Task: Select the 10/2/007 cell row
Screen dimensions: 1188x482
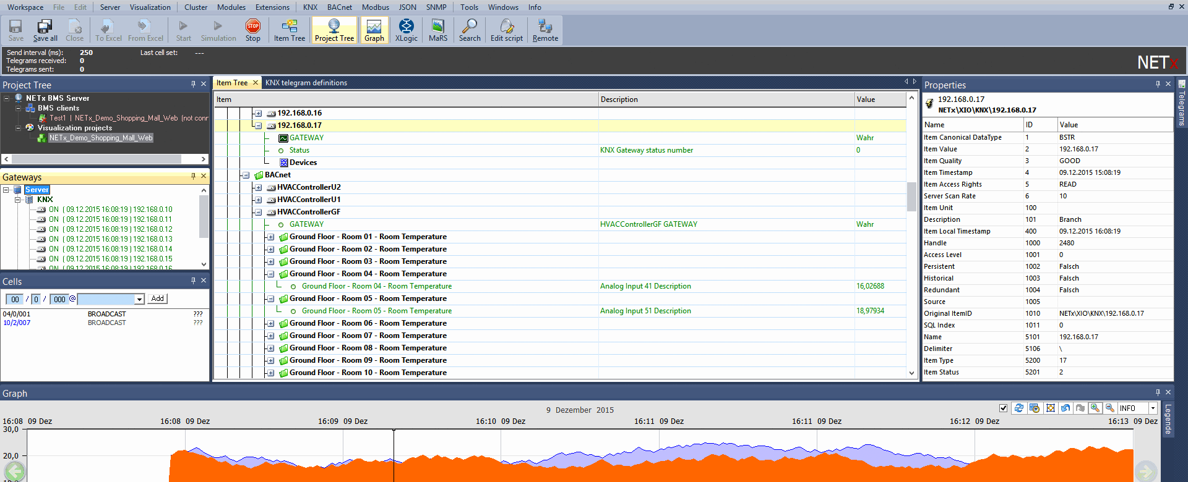Action: [104, 323]
